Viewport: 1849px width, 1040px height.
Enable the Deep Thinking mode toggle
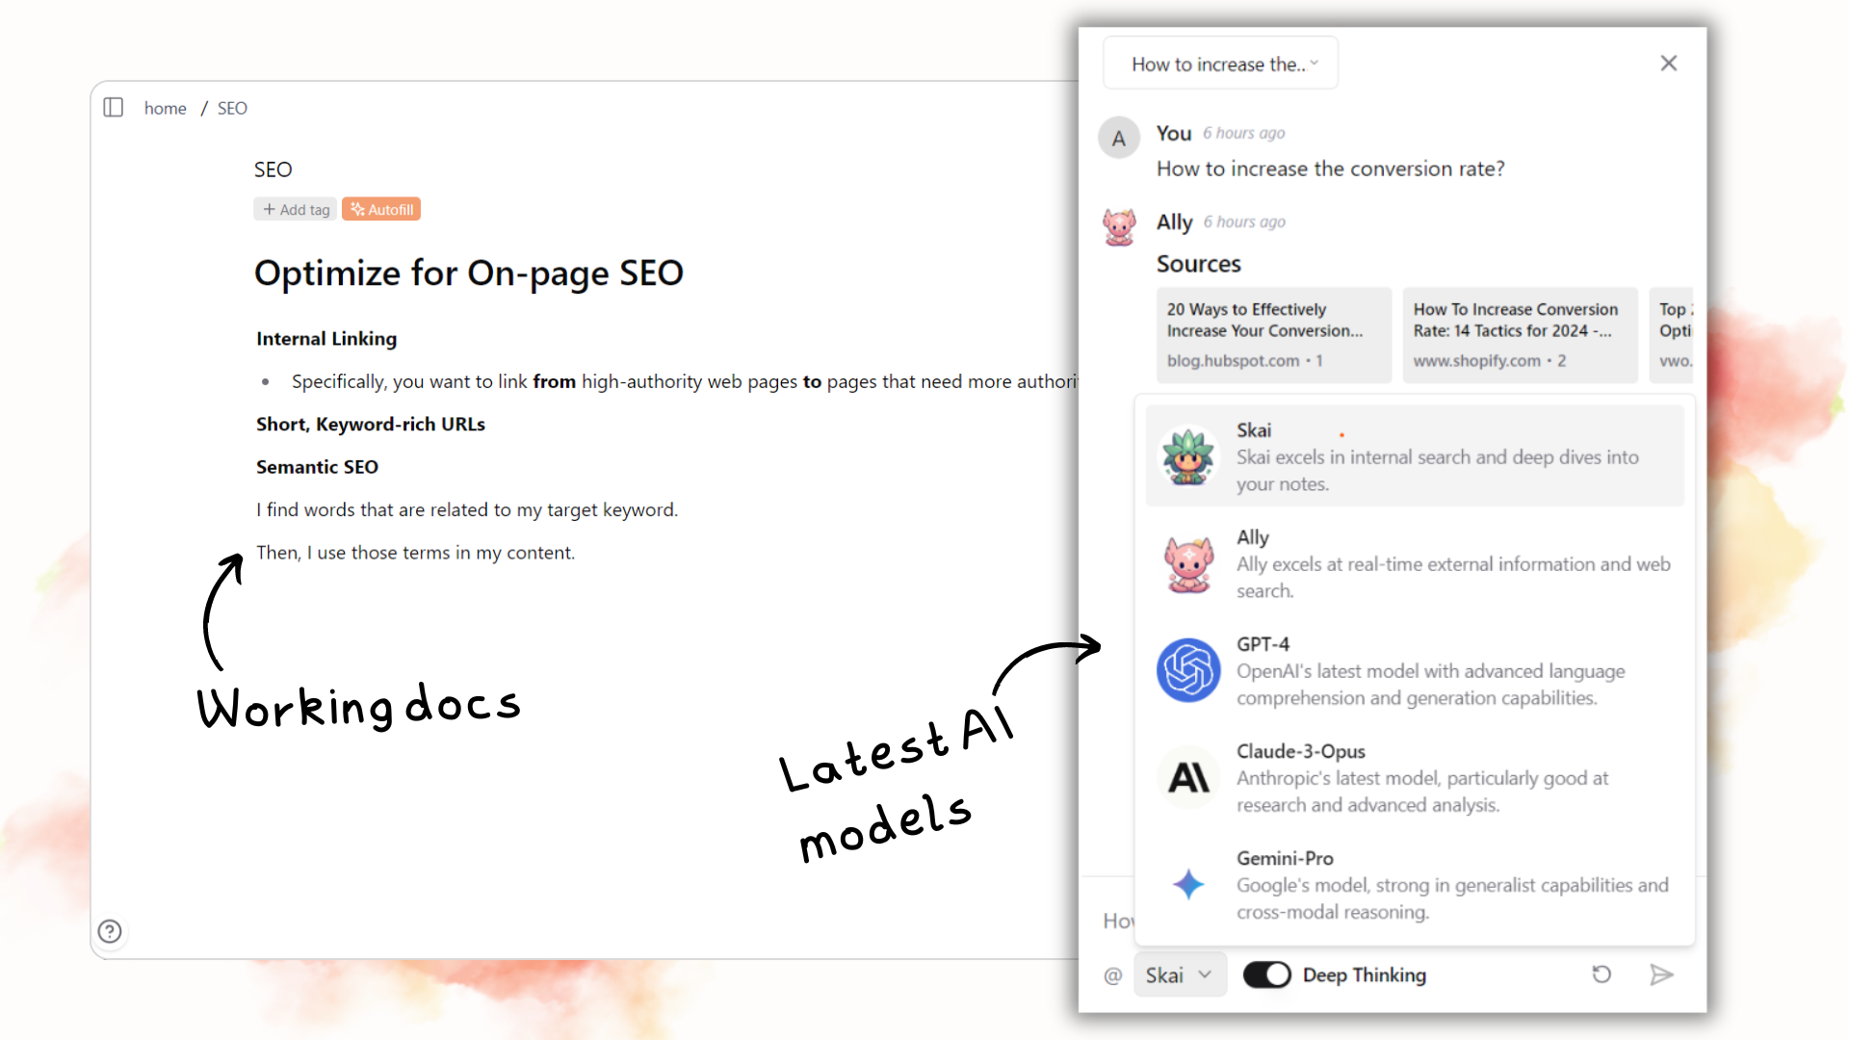coord(1266,974)
